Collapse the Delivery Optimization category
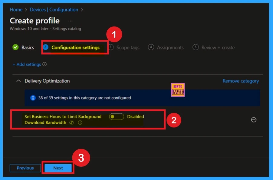Screen dimensions: 273x180 18,81
